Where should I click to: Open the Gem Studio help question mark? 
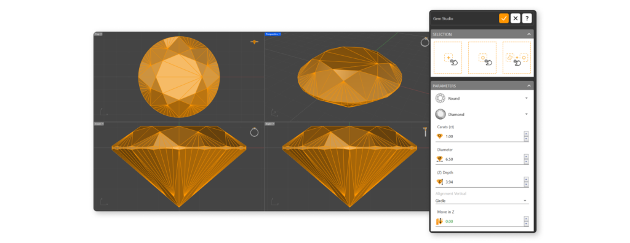coord(527,18)
